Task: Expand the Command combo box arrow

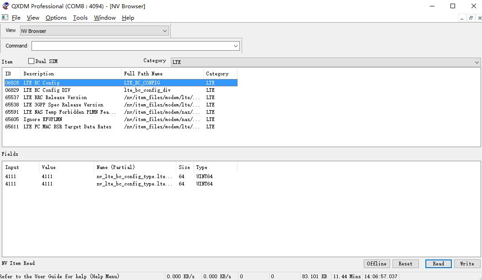Action: point(235,46)
